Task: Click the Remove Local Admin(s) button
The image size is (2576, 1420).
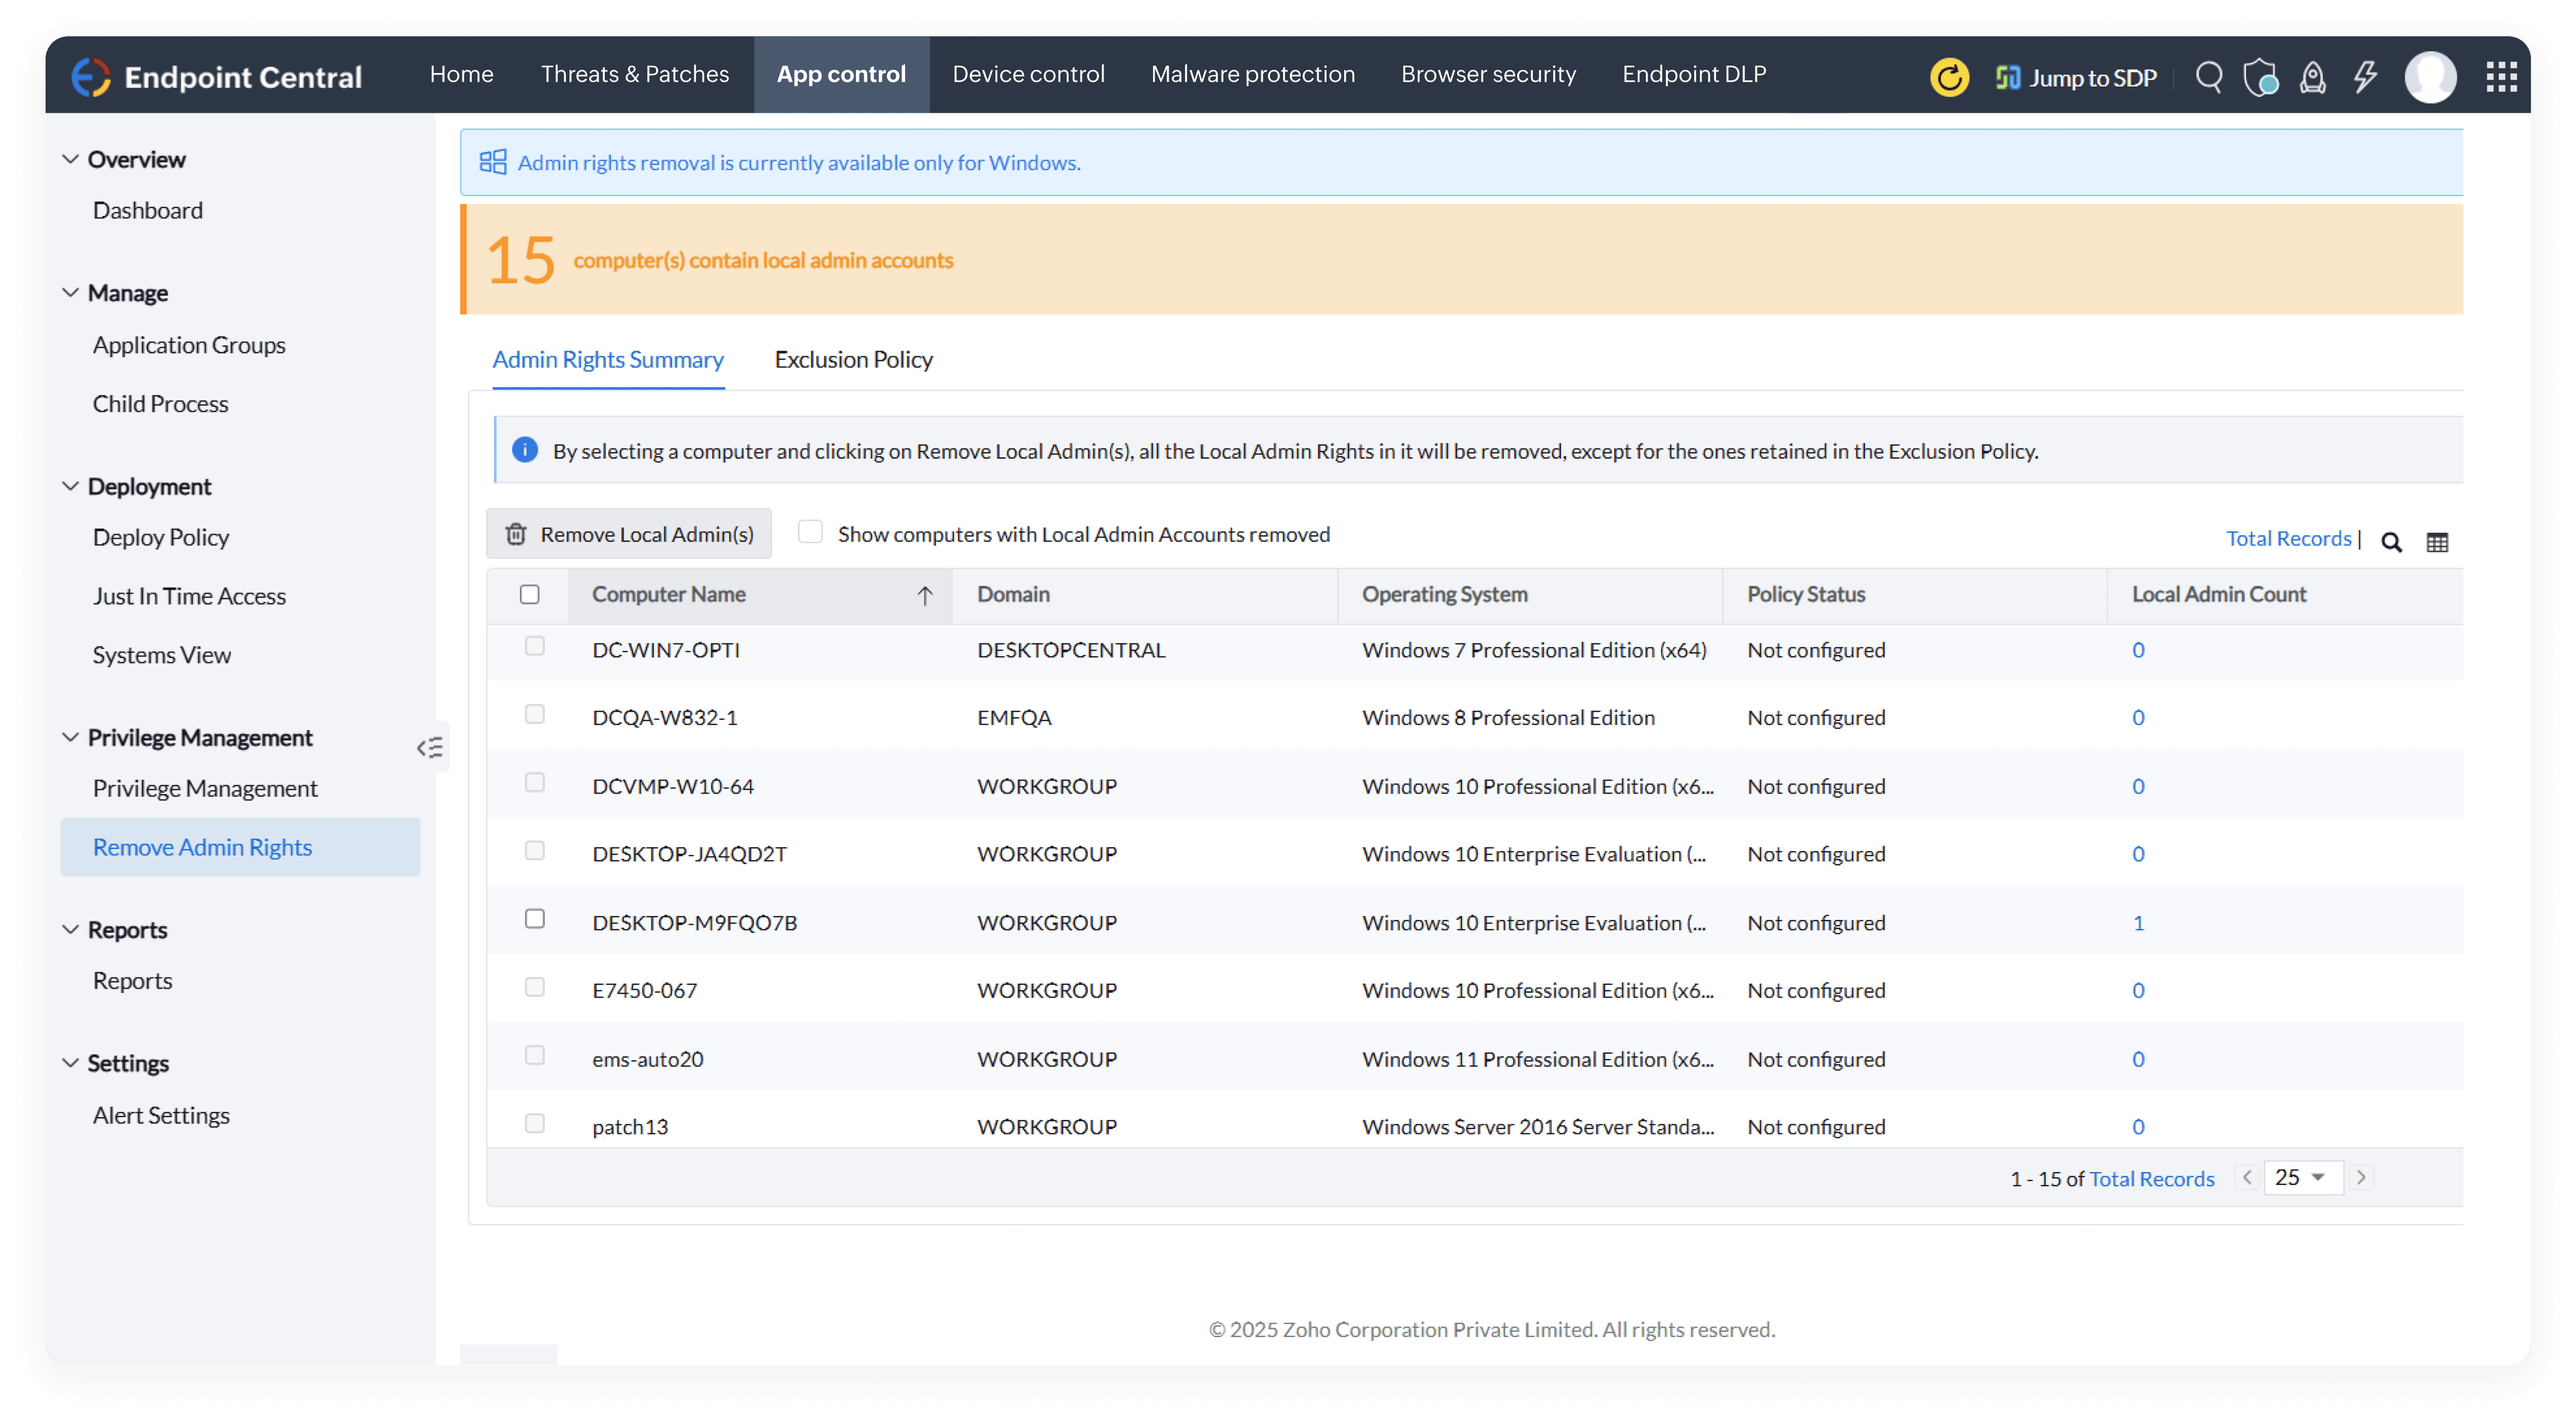Action: 629,534
